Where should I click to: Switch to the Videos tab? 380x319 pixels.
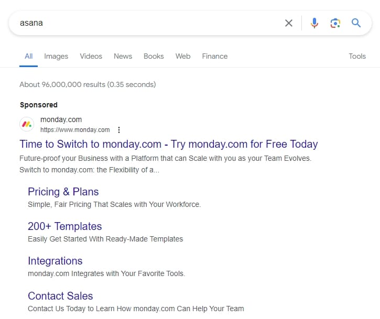pyautogui.click(x=91, y=56)
